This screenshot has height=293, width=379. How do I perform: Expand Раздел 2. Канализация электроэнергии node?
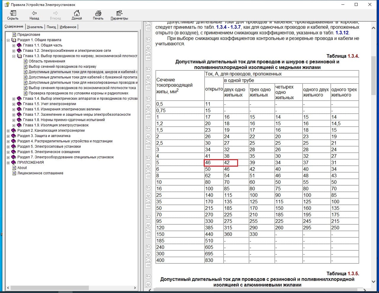tap(8, 131)
